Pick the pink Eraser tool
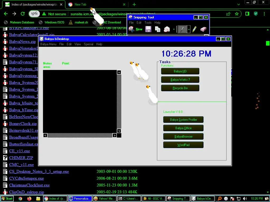This screenshot has height=202, width=270. point(203,29)
